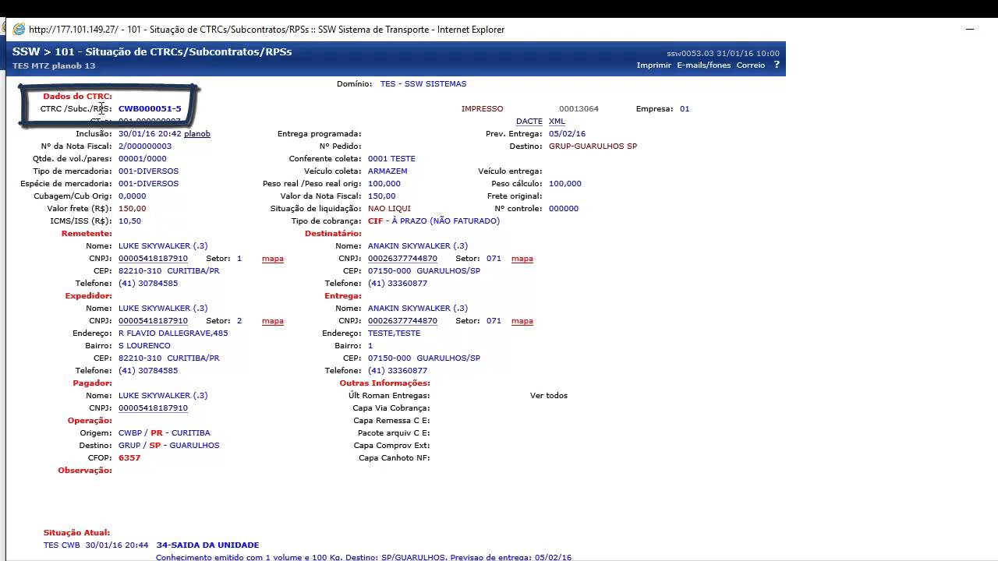Open the Remetente CNPJ 00005418187910 link

pyautogui.click(x=153, y=259)
